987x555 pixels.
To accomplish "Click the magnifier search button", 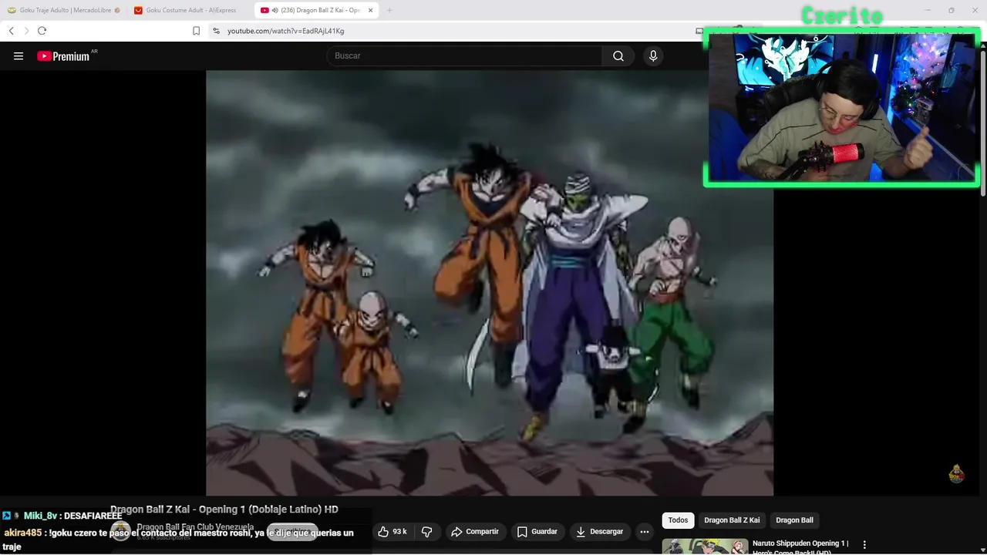I will tap(618, 56).
